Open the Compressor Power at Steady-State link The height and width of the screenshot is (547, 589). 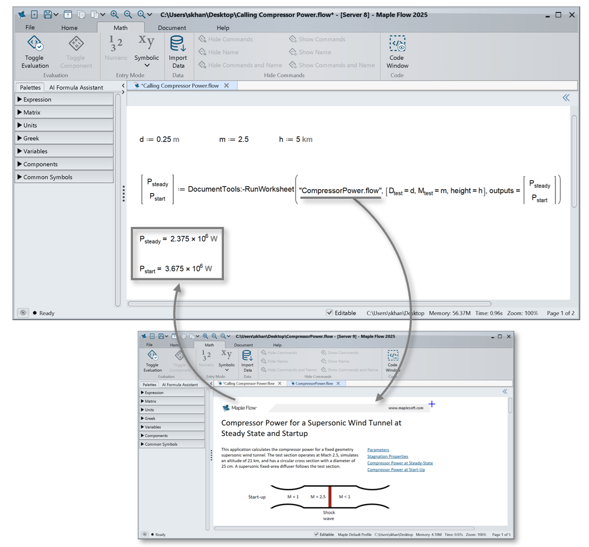click(x=400, y=463)
